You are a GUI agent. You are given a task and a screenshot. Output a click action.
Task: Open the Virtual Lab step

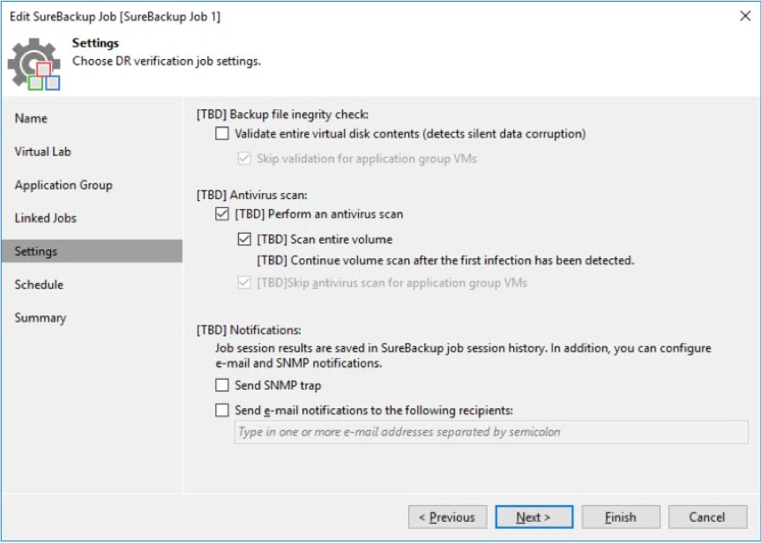[x=92, y=152]
